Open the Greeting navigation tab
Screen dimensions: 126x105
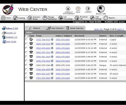coord(19,18)
